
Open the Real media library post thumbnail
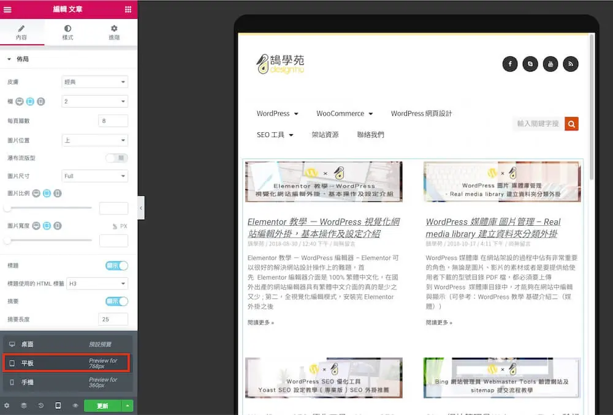pos(502,182)
